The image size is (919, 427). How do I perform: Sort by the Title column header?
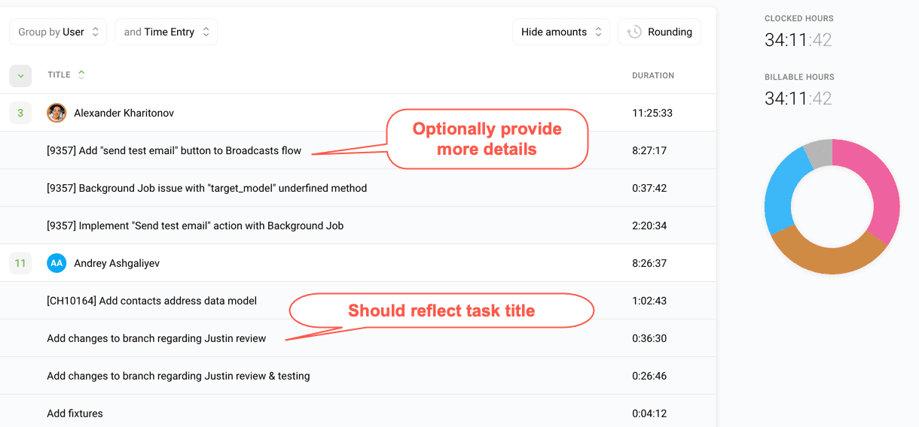(59, 75)
